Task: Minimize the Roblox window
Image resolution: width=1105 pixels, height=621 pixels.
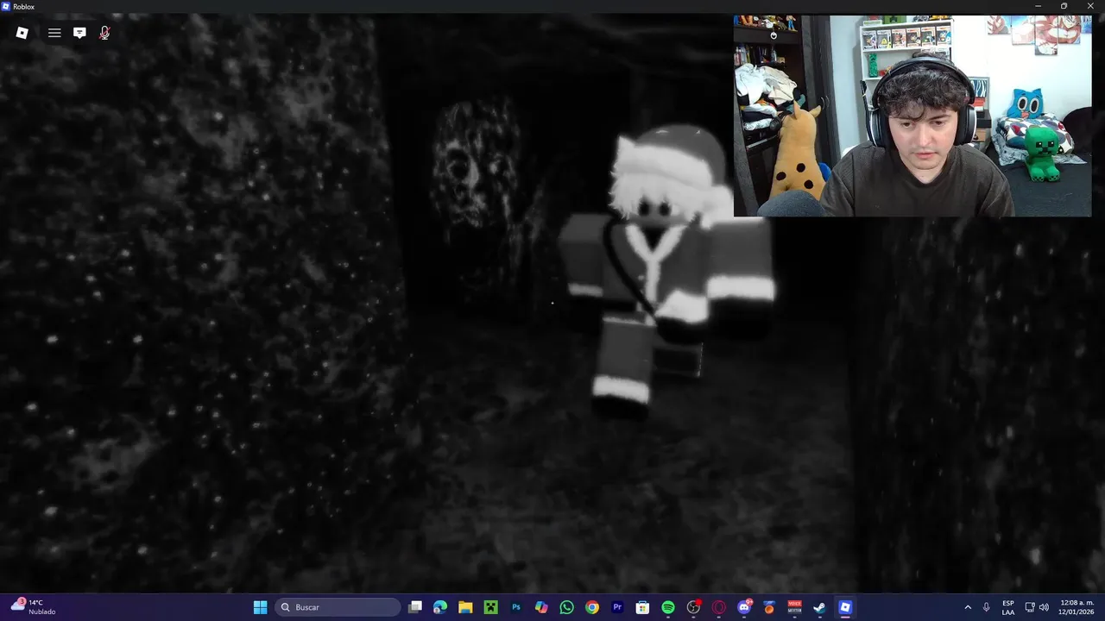Action: pyautogui.click(x=1039, y=6)
